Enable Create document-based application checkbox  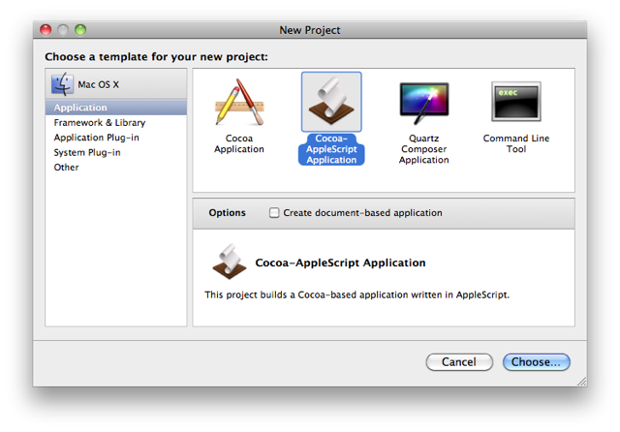pyautogui.click(x=274, y=213)
